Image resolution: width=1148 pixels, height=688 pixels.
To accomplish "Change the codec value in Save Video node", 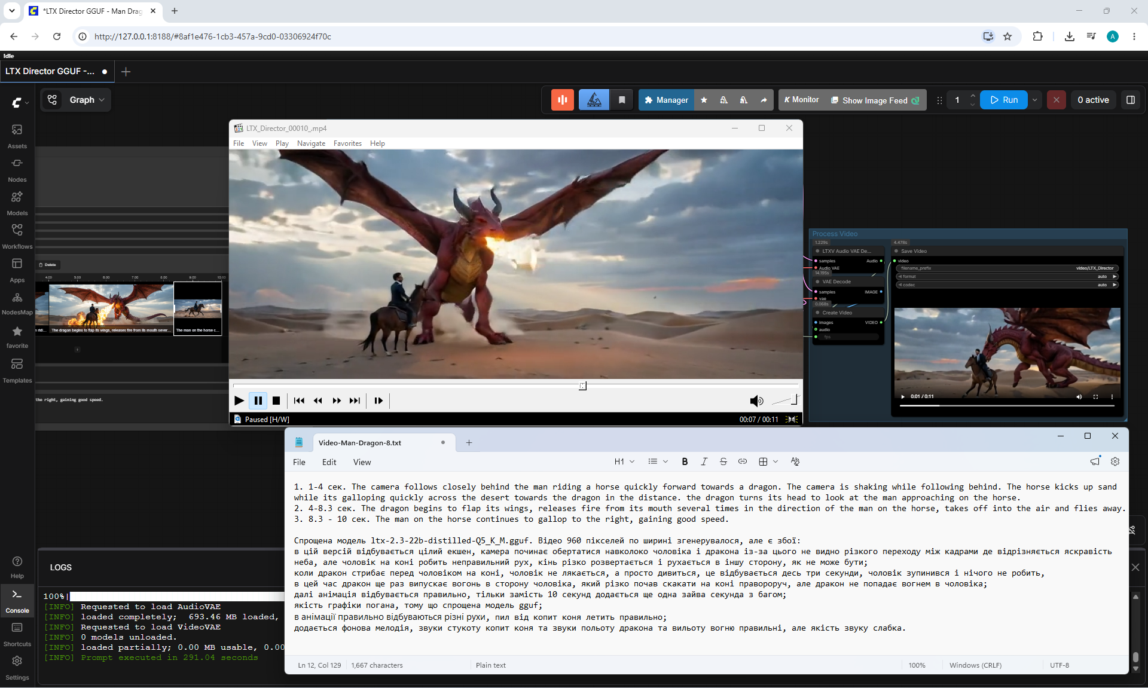I will [1007, 285].
